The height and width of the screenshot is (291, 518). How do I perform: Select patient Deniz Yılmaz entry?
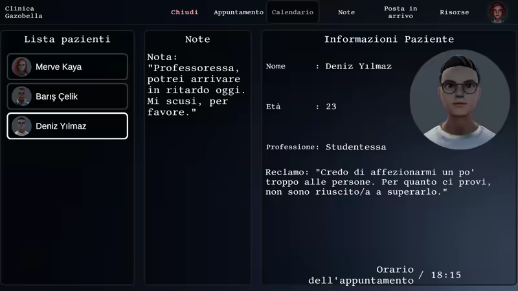coord(67,126)
